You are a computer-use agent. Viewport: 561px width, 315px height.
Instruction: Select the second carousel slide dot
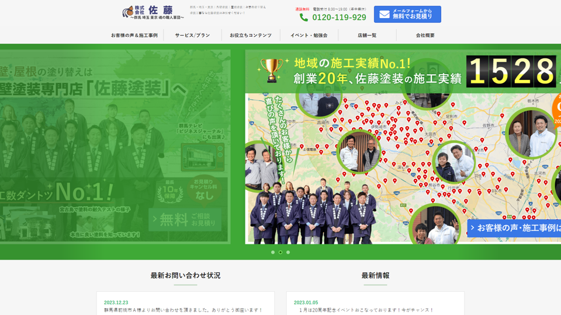(280, 253)
